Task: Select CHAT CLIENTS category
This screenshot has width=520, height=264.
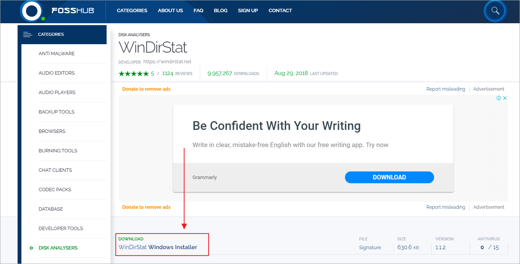Action: 55,170
